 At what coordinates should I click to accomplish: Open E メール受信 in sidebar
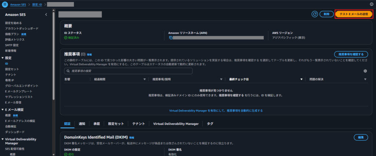[13, 102]
